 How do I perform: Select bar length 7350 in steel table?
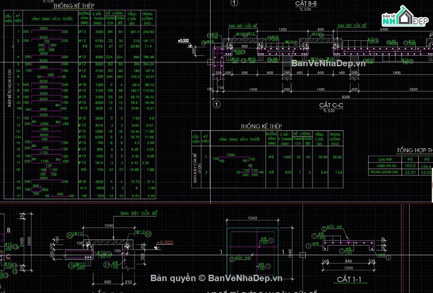tap(99, 85)
